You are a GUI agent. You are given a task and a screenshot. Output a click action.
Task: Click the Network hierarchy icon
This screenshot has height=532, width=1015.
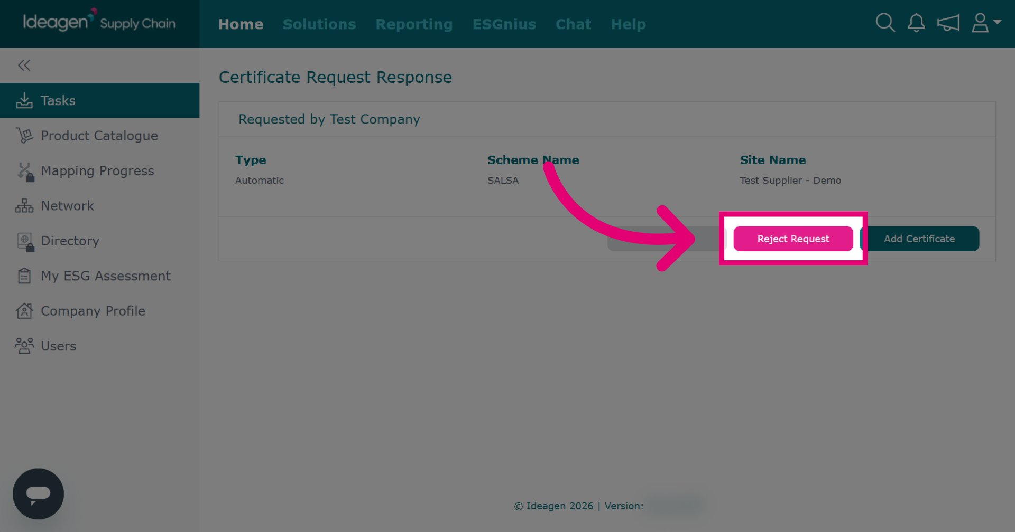[24, 206]
